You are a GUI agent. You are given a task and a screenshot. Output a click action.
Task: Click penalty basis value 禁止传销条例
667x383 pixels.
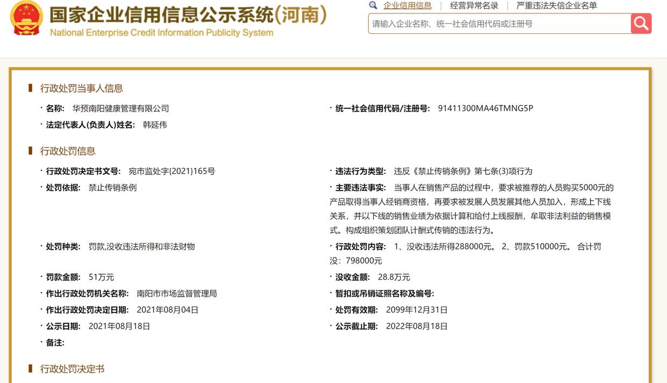(x=113, y=188)
